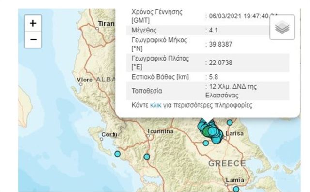Click the Tirana city label
The width and height of the screenshot is (310, 192).
tap(107, 24)
